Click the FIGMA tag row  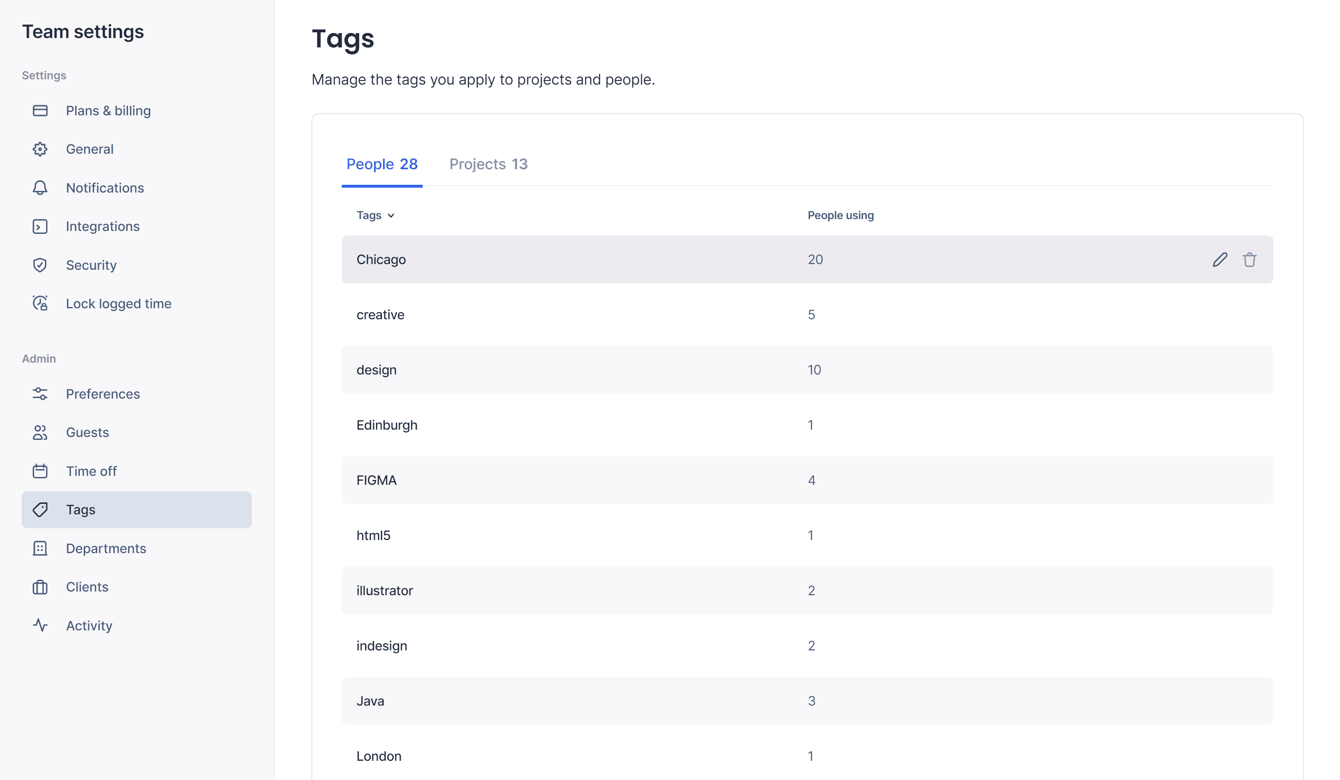pos(376,480)
